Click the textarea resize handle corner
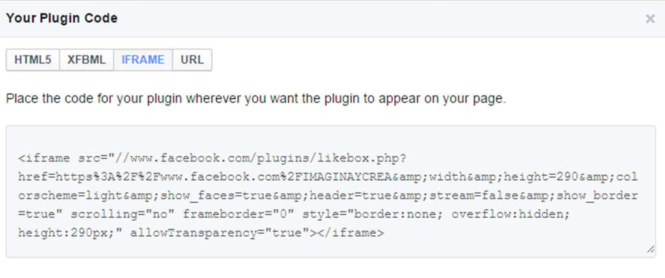 [650, 250]
